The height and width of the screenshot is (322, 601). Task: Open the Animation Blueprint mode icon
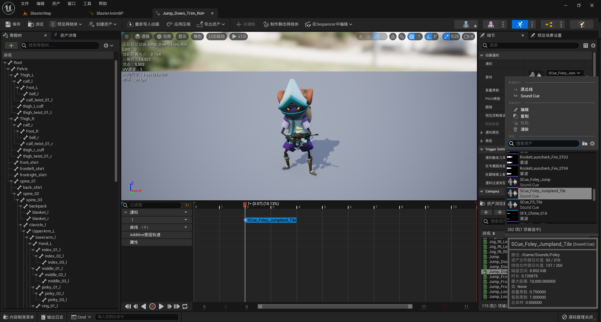(x=549, y=24)
